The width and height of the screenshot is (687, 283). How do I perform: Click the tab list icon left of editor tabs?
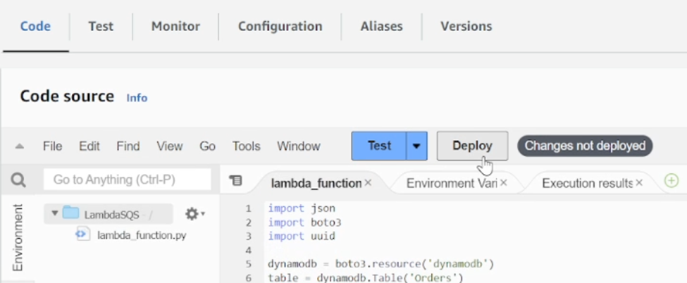(236, 180)
